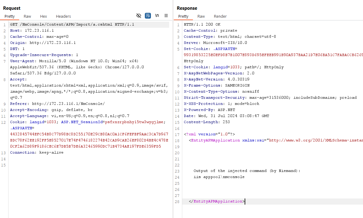363x218 pixels.
Task: Toggle hide non-printable characters eye icon
Action: tap(139, 16)
